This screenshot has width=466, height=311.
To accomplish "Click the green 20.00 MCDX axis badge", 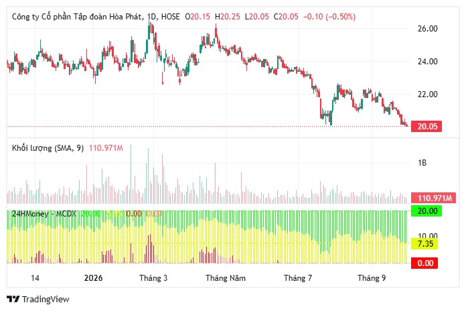I will point(426,211).
